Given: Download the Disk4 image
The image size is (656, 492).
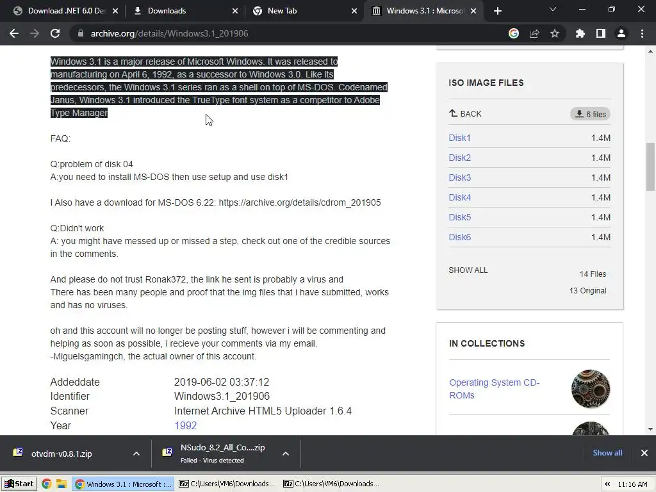Looking at the screenshot, I should [x=459, y=197].
